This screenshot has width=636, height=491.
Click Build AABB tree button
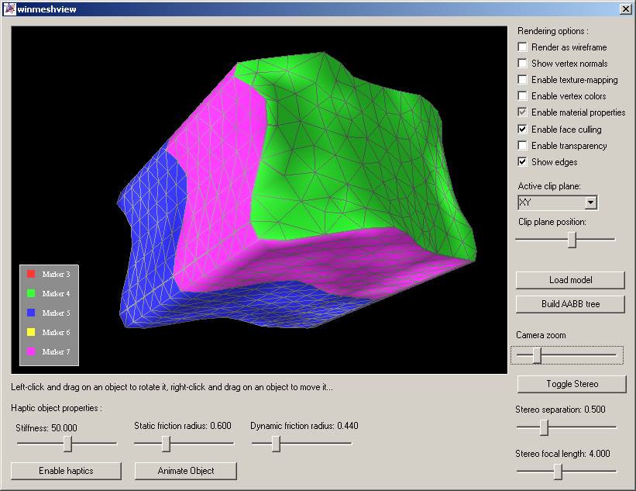pos(570,304)
